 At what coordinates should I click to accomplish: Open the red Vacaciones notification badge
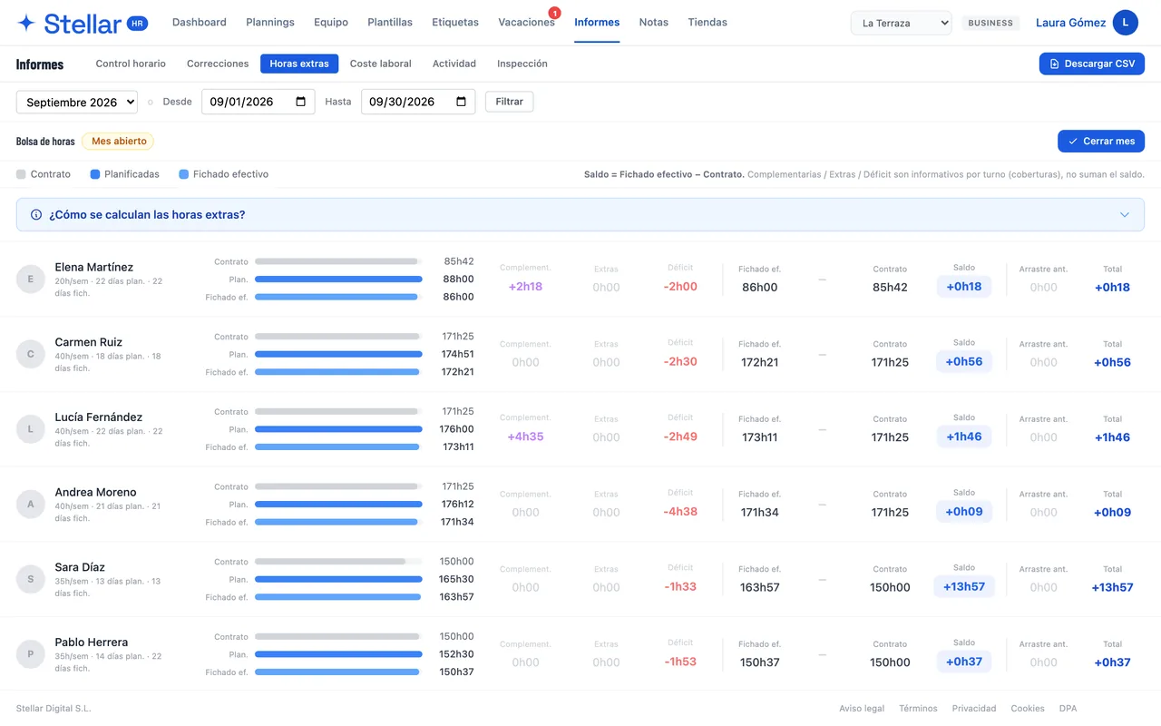click(x=555, y=13)
